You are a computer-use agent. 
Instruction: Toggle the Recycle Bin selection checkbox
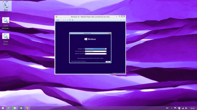(x=3, y=2)
